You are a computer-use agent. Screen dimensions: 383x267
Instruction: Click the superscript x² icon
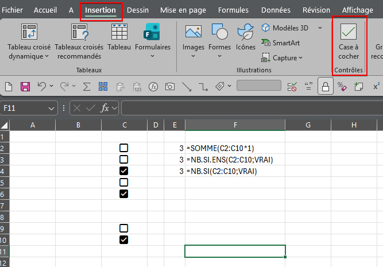(376, 86)
